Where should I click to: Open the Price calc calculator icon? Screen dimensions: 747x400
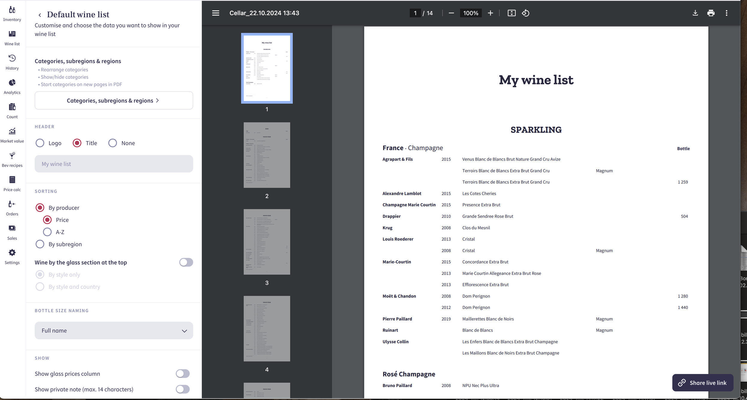click(12, 183)
